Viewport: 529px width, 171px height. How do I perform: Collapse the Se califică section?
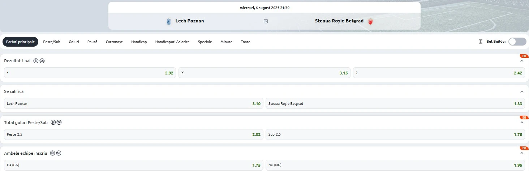pyautogui.click(x=521, y=92)
